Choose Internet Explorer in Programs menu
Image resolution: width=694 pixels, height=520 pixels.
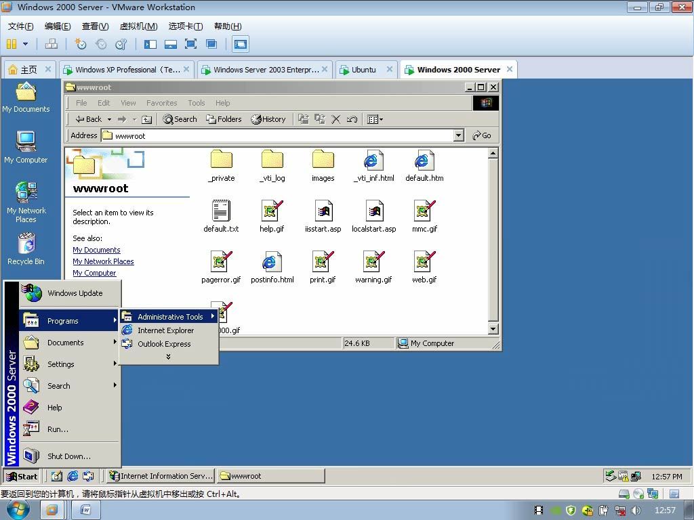pos(169,330)
